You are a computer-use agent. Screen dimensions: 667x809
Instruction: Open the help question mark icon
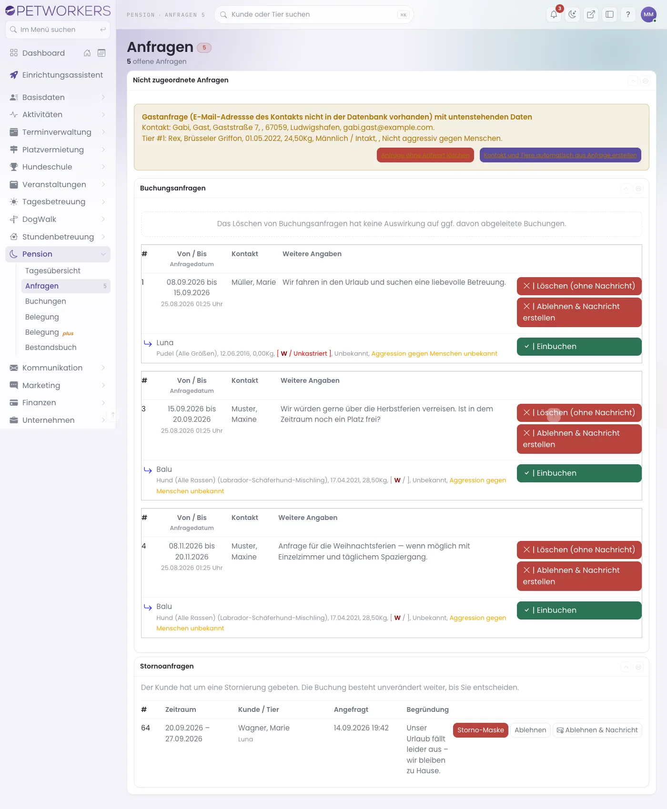[628, 14]
